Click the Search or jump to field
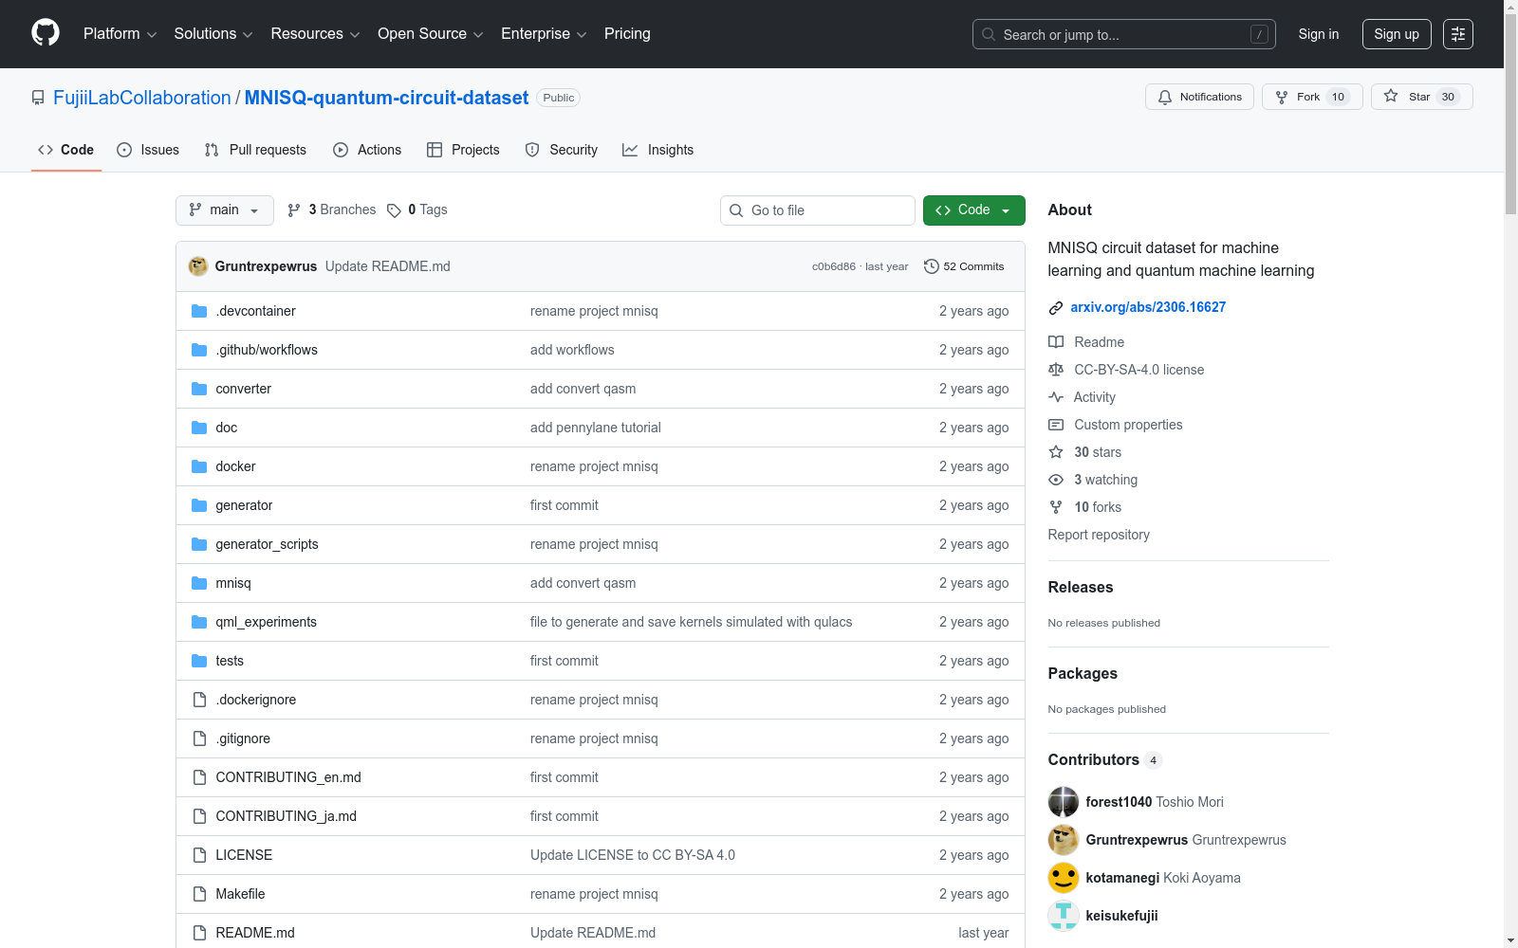1518x948 pixels. (x=1124, y=34)
